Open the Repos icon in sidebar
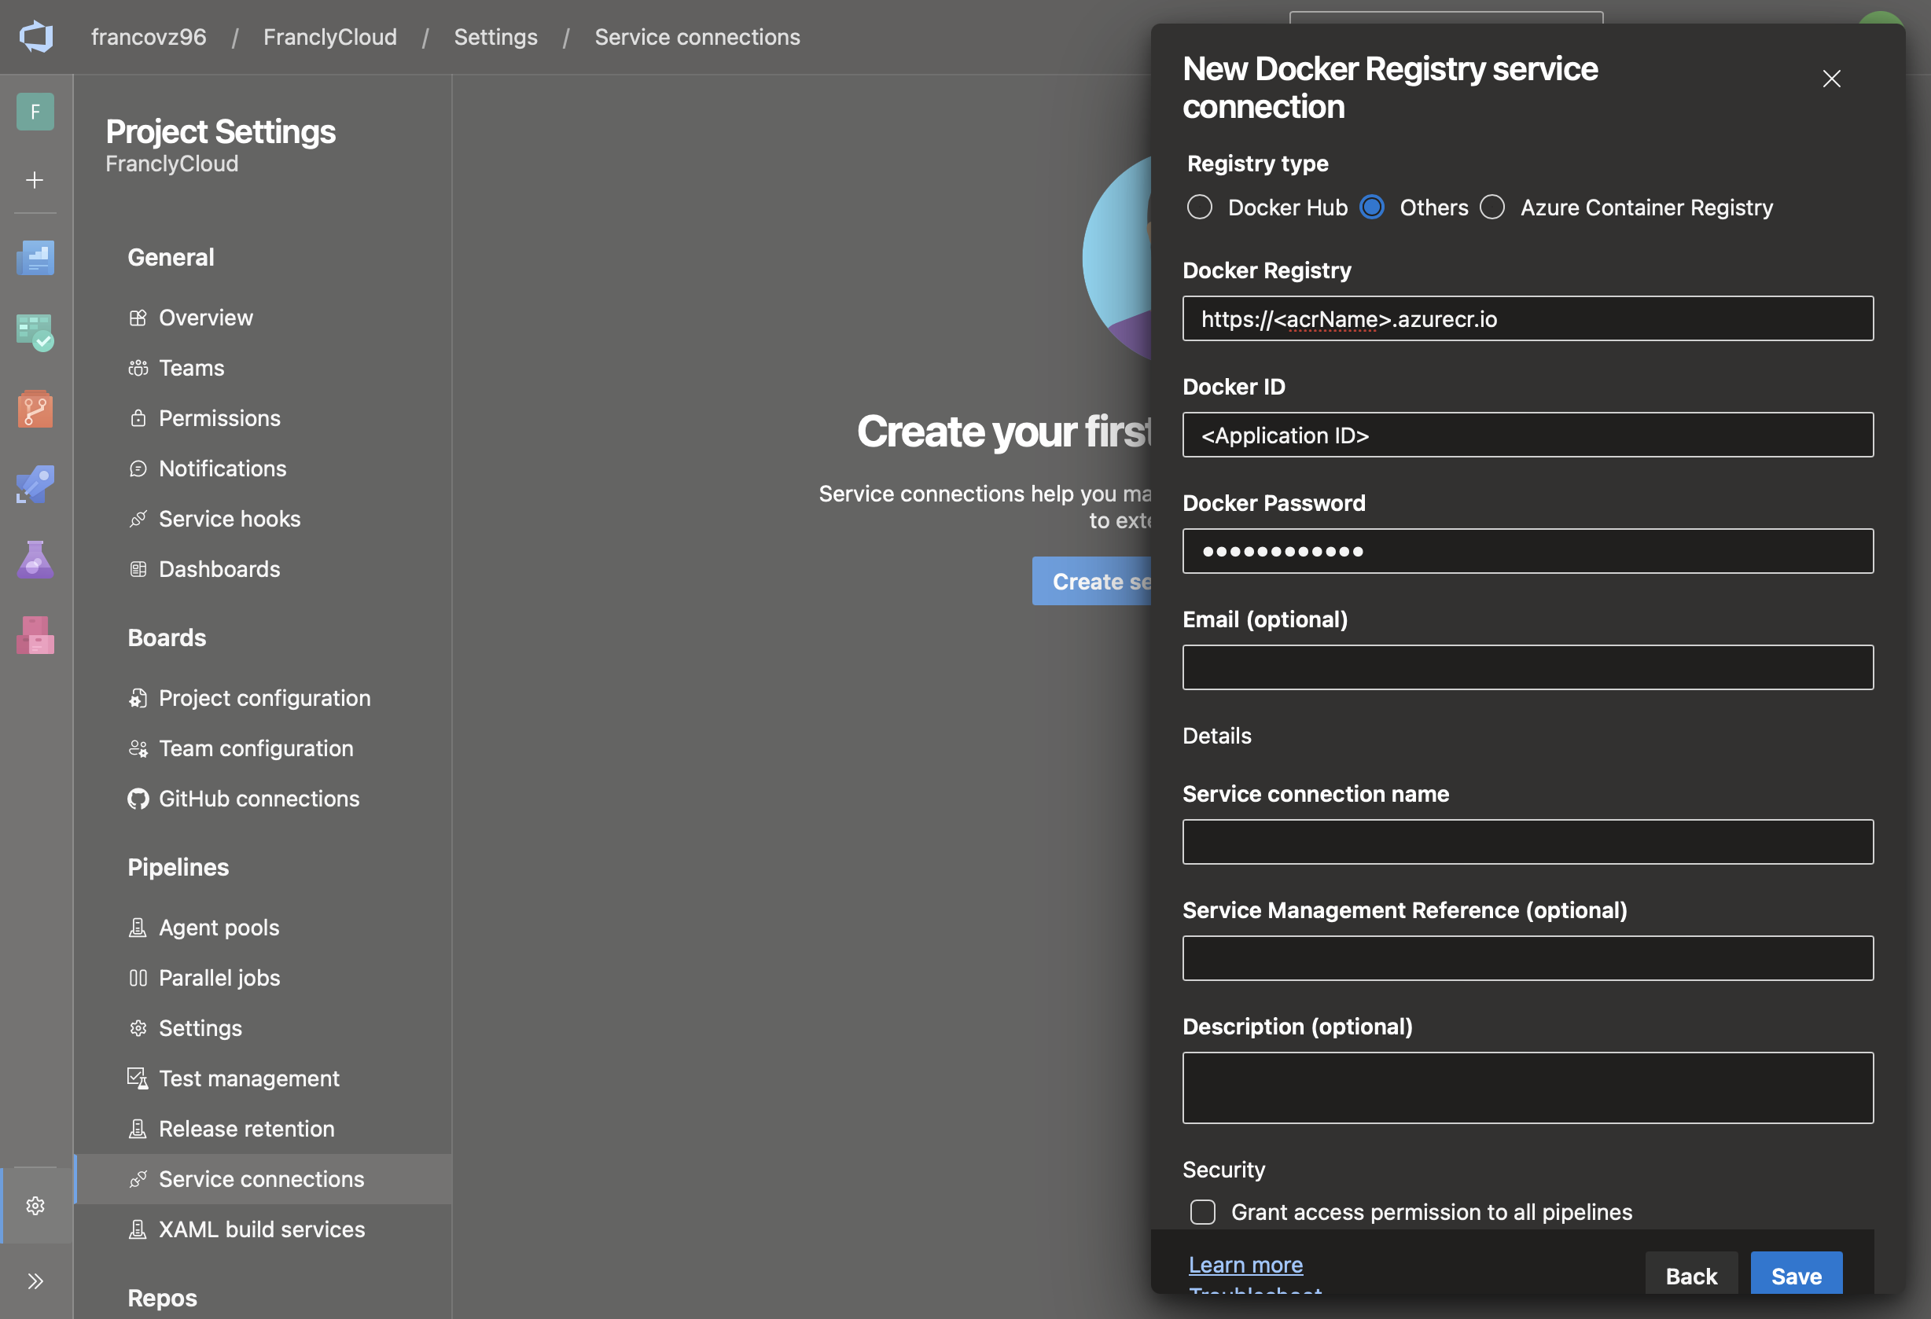Viewport: 1931px width, 1319px height. pos(35,409)
